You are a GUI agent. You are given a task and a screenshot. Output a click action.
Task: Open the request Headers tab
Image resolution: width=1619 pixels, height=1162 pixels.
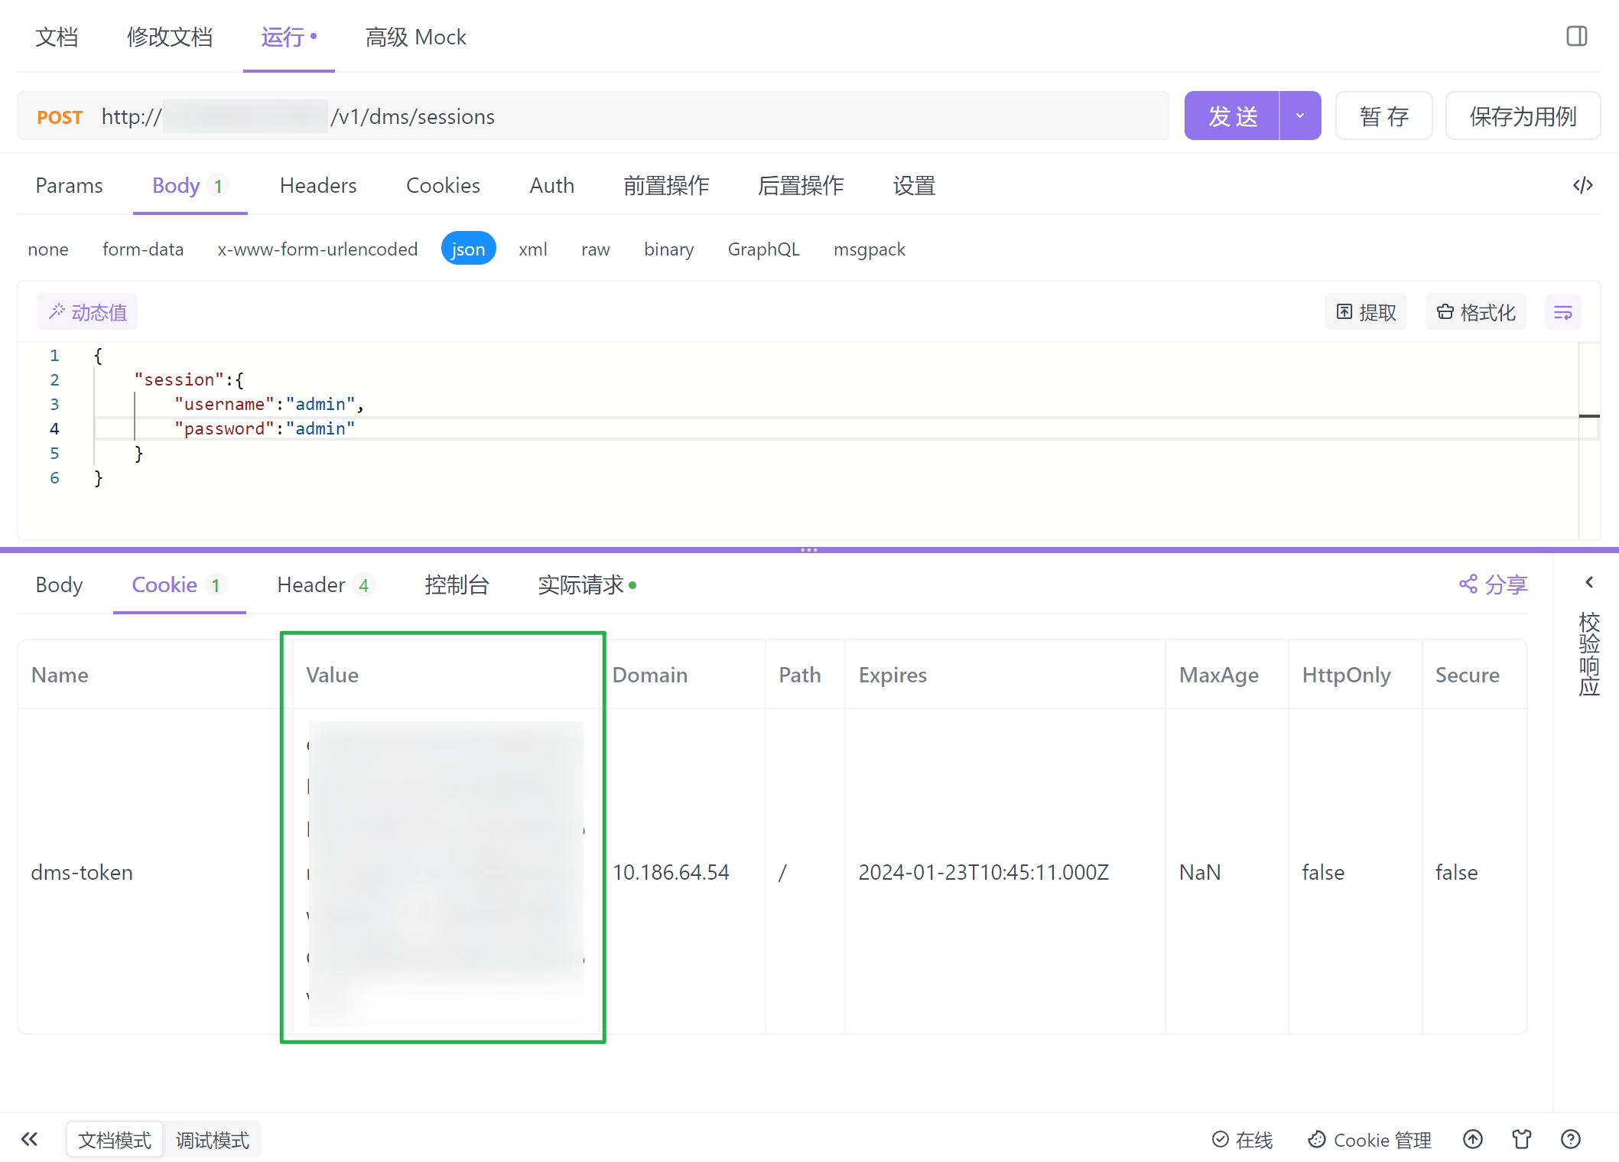pyautogui.click(x=318, y=185)
